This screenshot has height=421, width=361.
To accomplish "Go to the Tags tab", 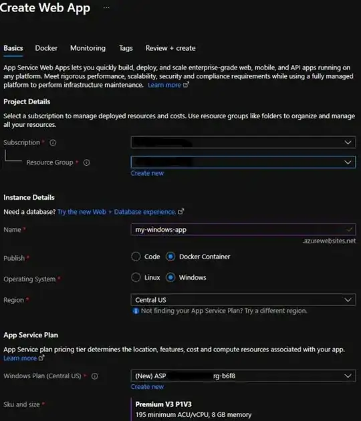I will [x=126, y=48].
